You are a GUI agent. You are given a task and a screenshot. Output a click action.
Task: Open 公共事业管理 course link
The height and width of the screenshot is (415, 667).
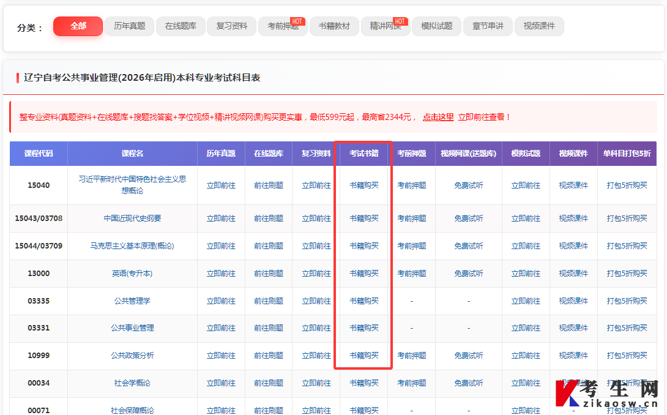tap(132, 327)
